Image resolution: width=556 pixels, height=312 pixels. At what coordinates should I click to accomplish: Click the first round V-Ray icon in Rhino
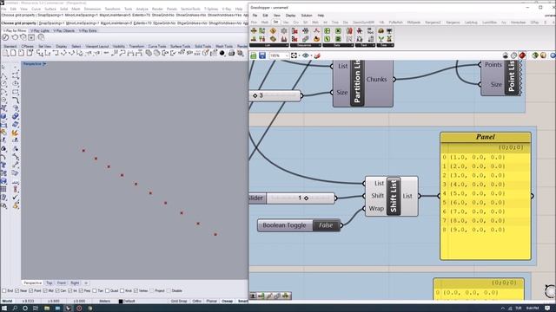(5, 37)
